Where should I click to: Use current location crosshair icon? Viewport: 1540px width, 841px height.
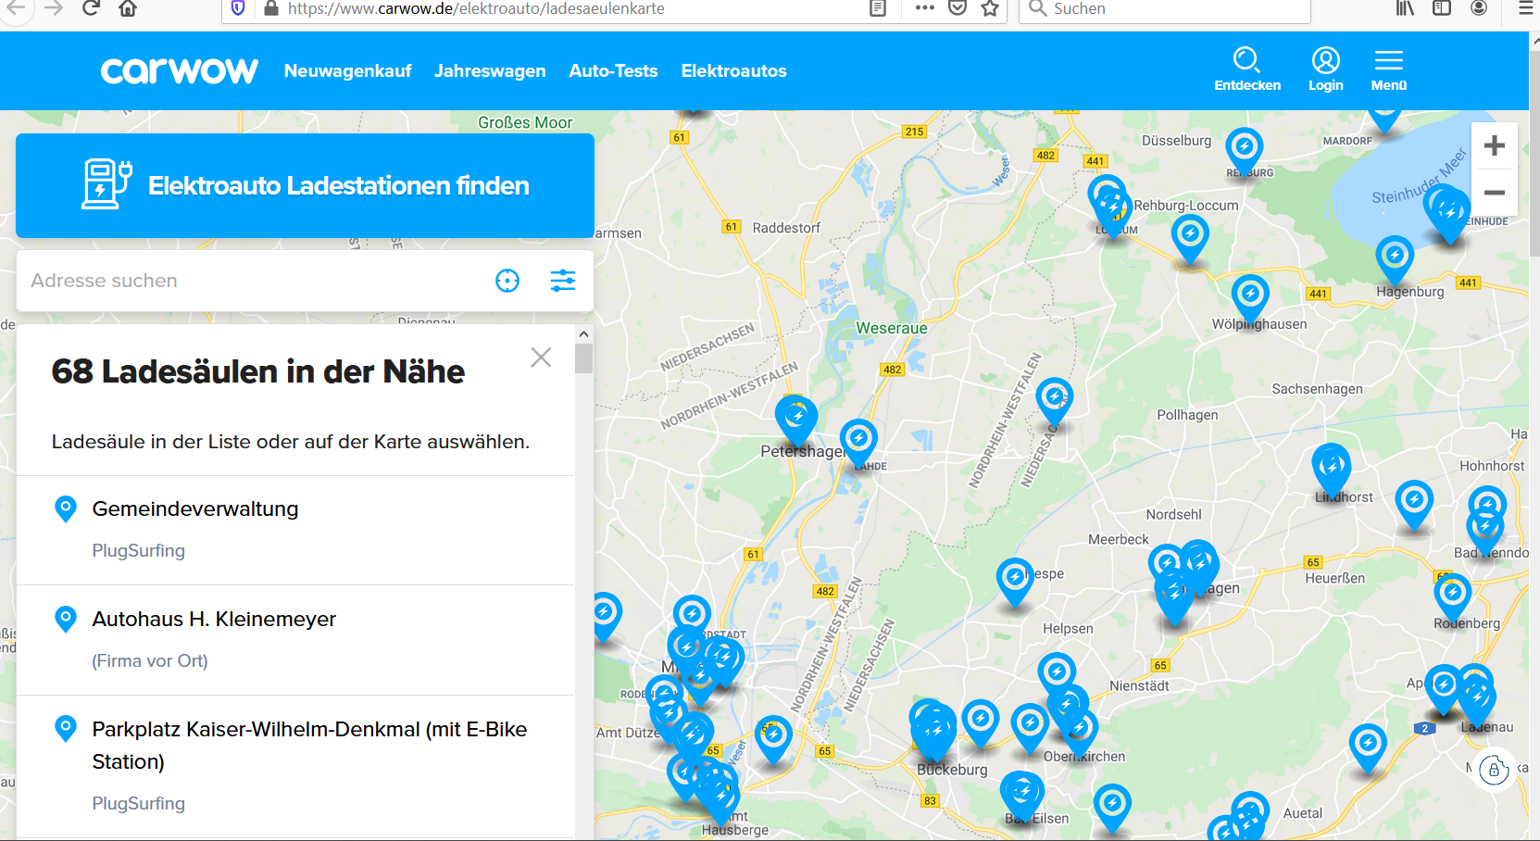(507, 281)
